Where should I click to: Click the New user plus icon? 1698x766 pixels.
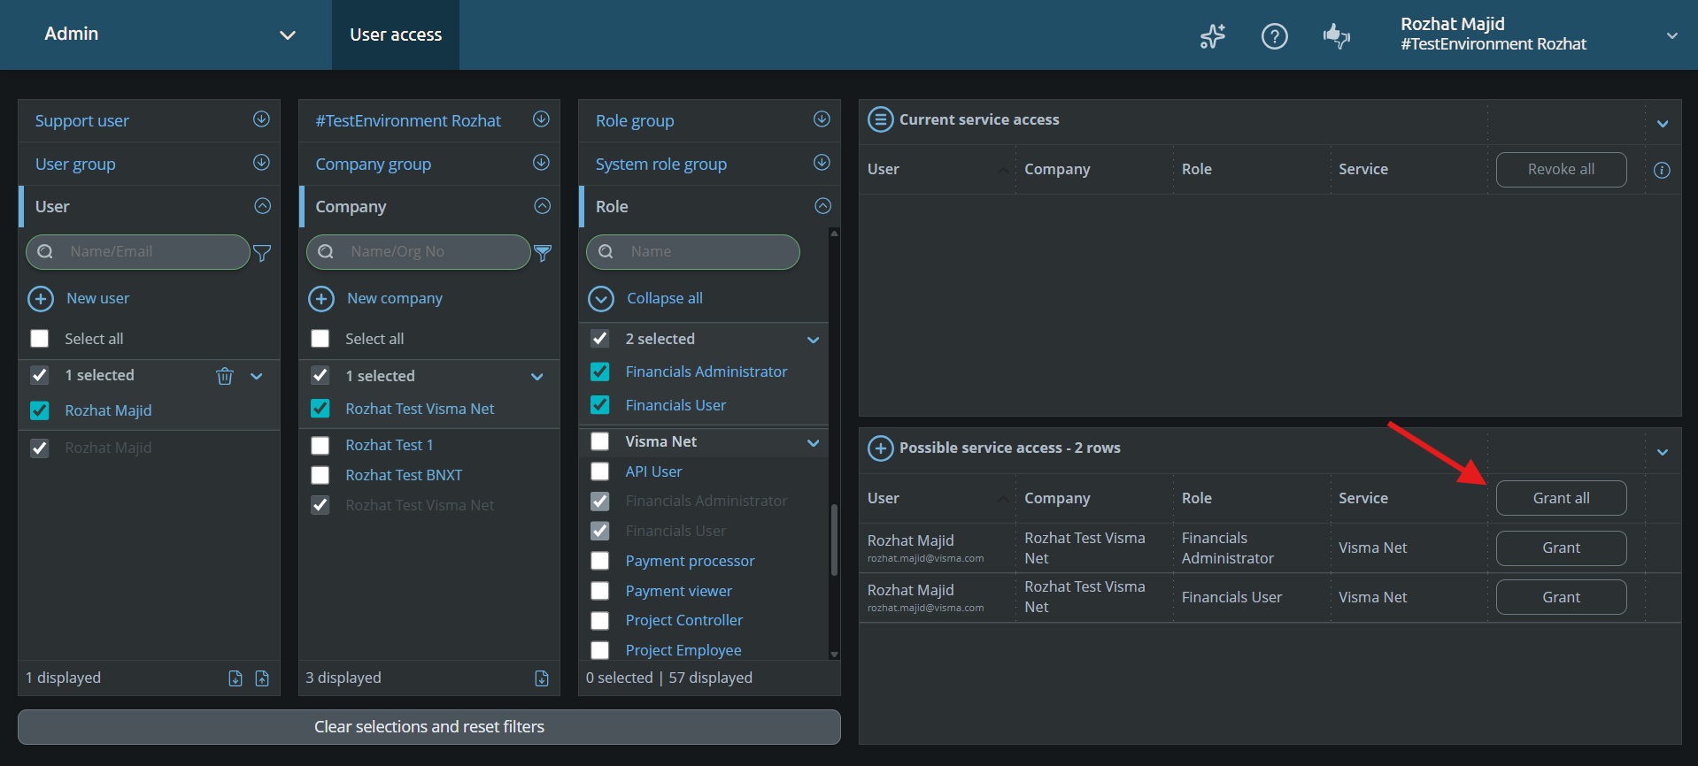41,299
